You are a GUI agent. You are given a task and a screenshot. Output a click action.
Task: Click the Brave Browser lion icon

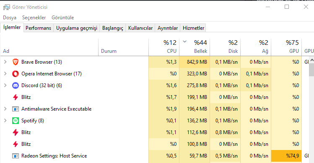[x=16, y=62]
